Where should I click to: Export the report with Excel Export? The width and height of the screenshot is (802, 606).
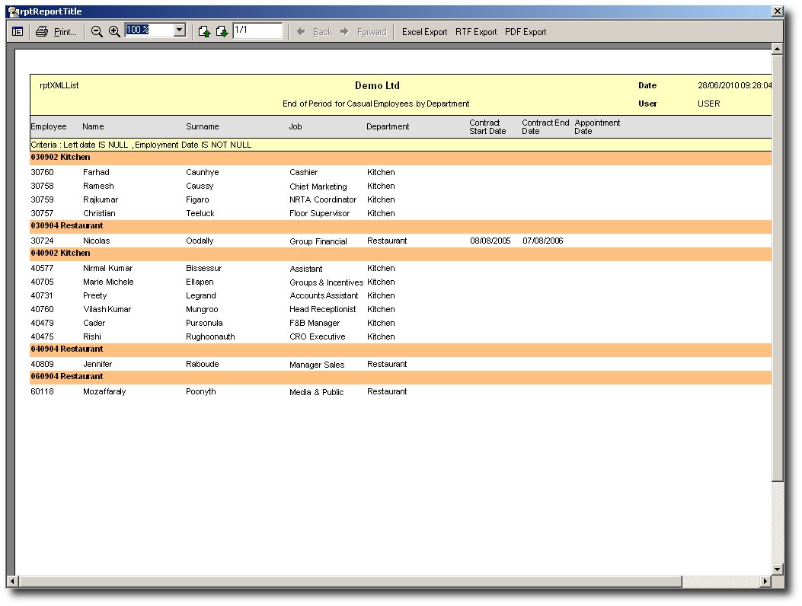click(x=424, y=32)
